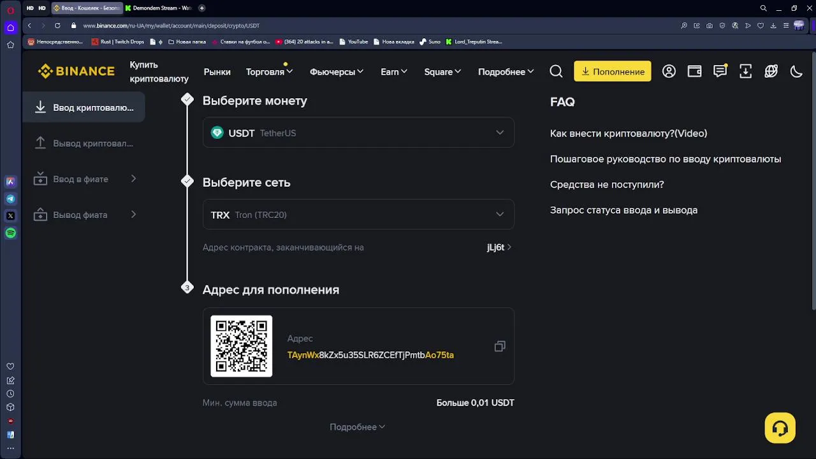Open FAQ link Как внести криптовалюту?(Video)
Image resolution: width=816 pixels, height=459 pixels.
pyautogui.click(x=629, y=133)
